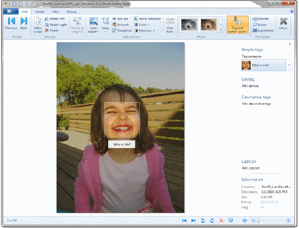This screenshot has height=228, width=299.
Task: Open the Color adjustment options
Action: click(141, 24)
